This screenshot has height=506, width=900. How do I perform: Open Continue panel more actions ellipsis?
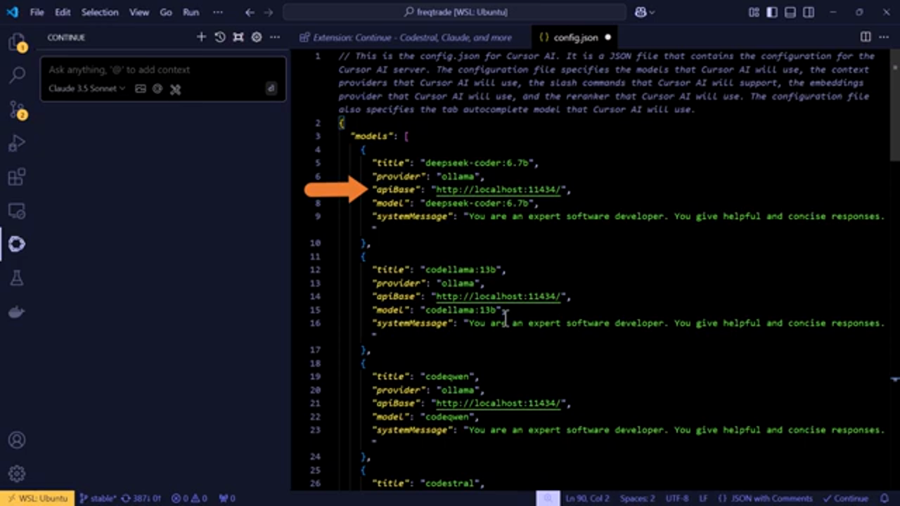coord(275,37)
